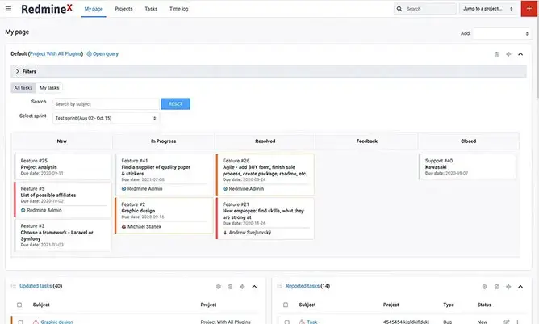Click Subject column header in Reported tasks
The height and width of the screenshot is (324, 539).
[x=307, y=305]
